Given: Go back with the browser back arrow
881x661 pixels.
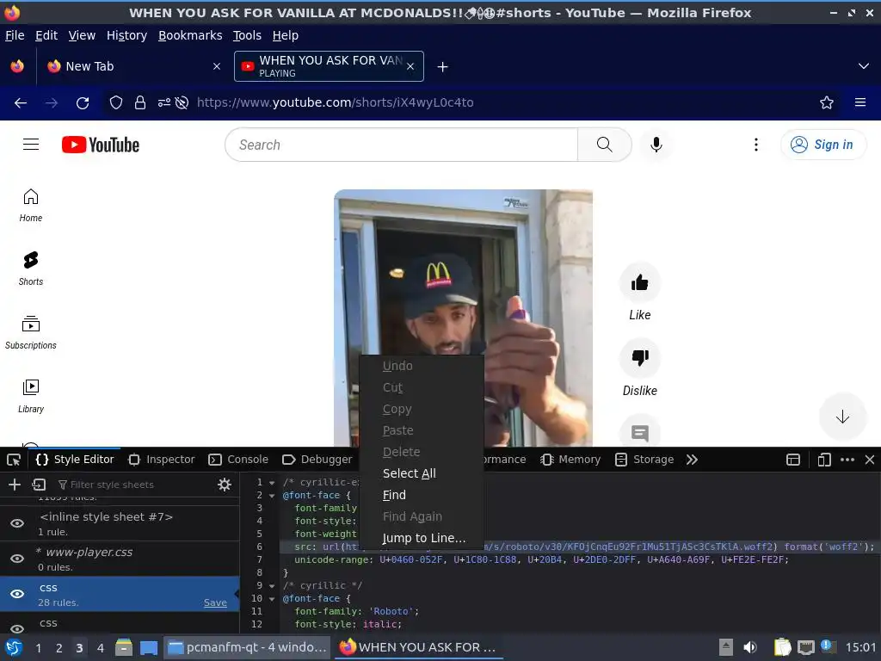Looking at the screenshot, I should click(21, 103).
